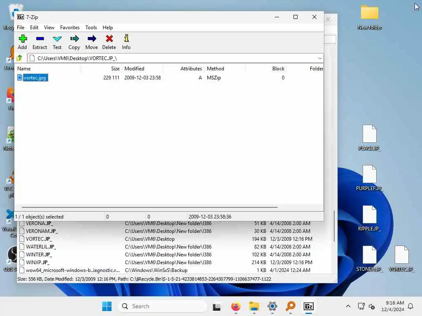Click the 7-Zip title bar icon
Screen dimensions: 422x316
coord(21,17)
